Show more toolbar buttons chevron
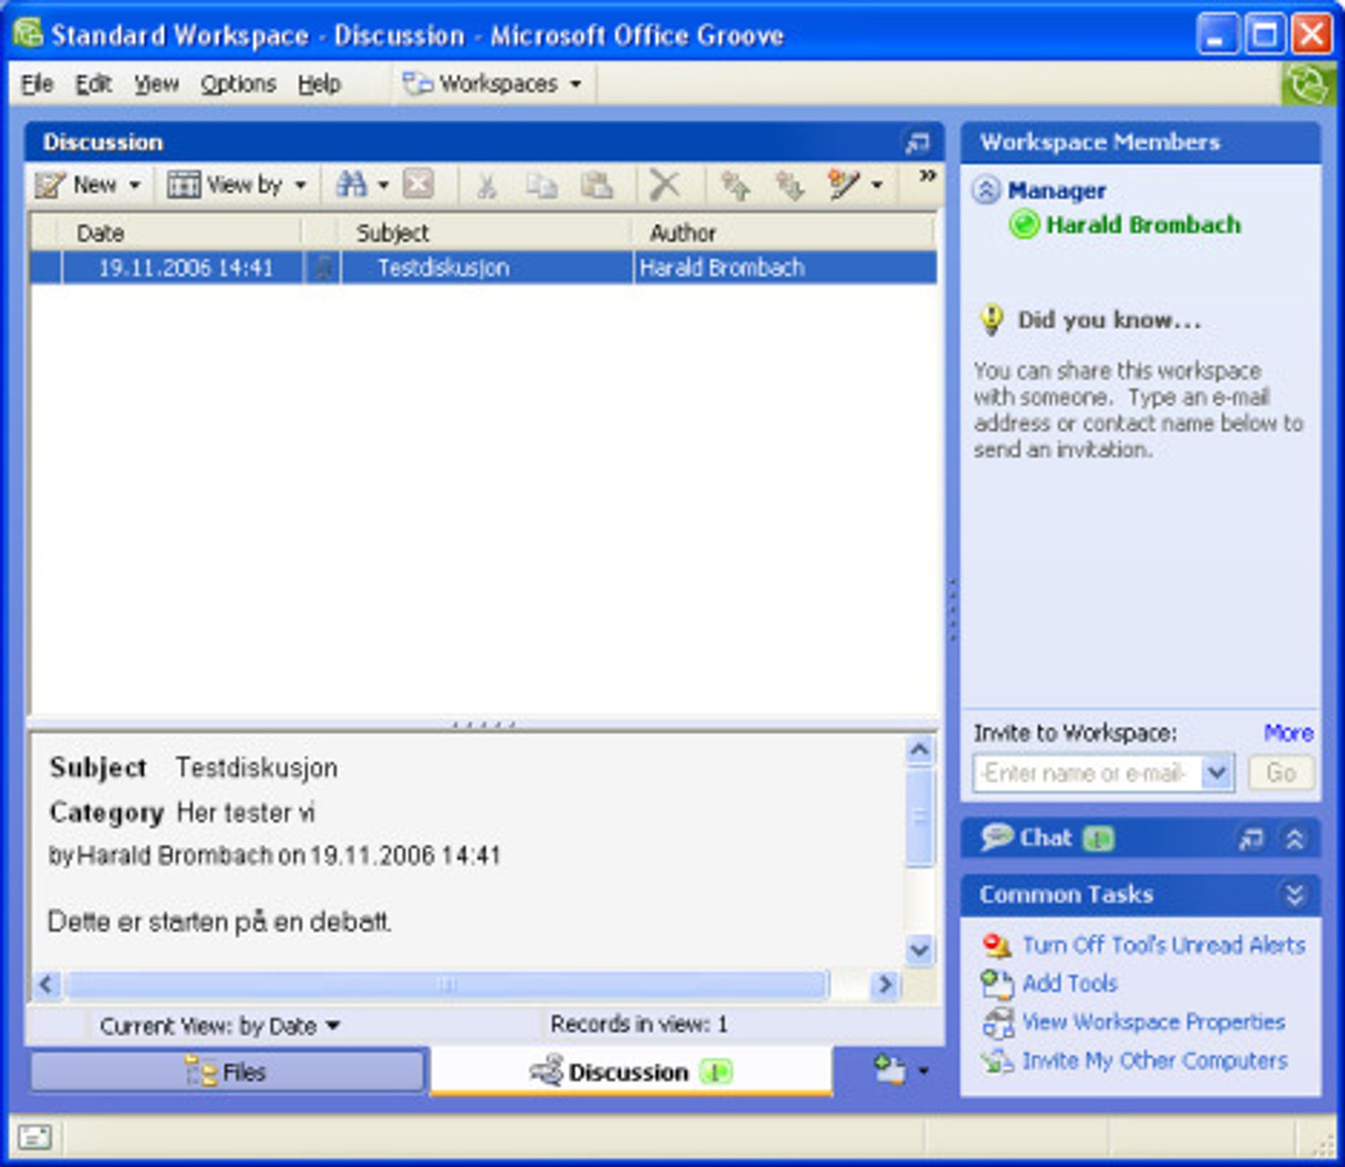This screenshot has width=1345, height=1167. click(x=927, y=176)
